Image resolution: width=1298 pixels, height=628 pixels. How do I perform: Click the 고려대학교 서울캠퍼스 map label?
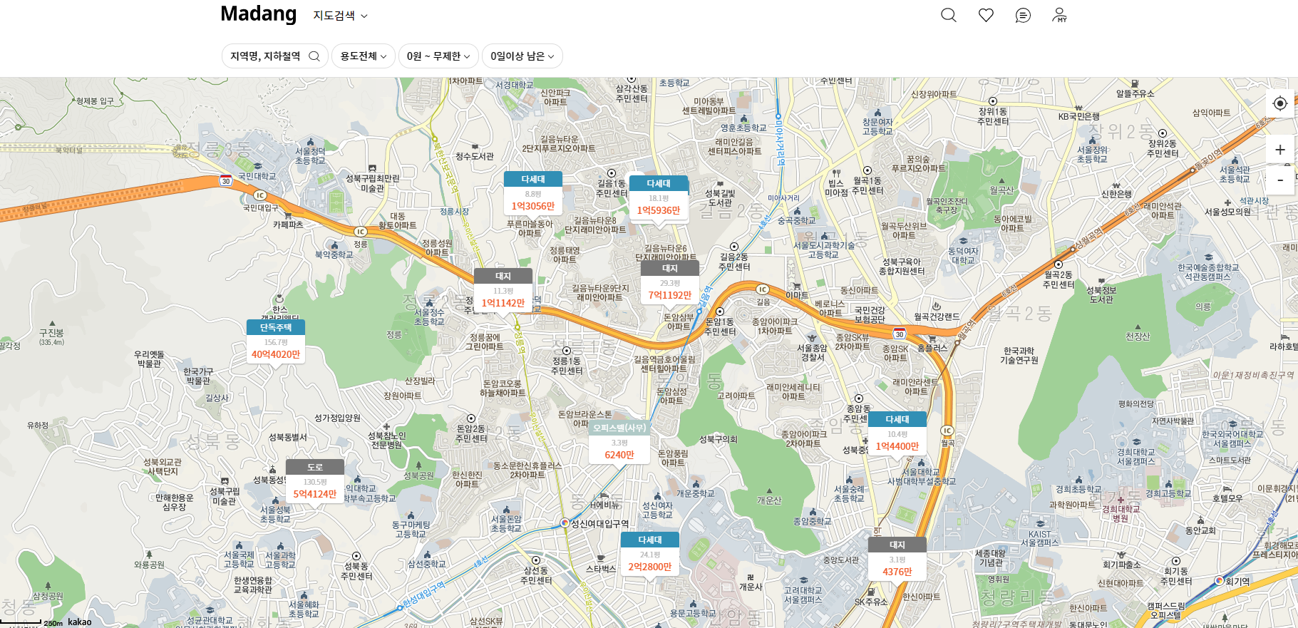pos(803,595)
